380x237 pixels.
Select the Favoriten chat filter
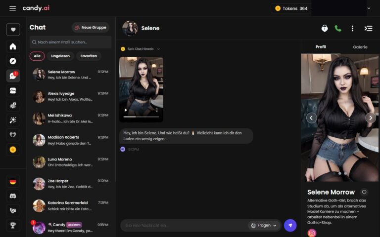[x=89, y=56]
